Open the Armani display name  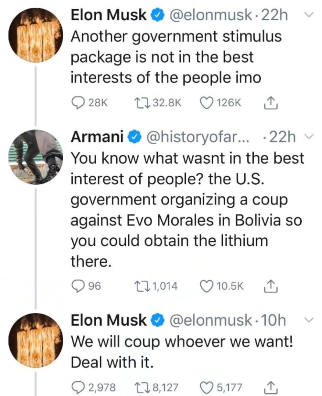(x=97, y=137)
